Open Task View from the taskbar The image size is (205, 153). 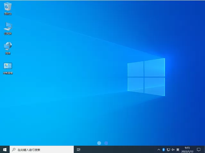click(x=79, y=149)
